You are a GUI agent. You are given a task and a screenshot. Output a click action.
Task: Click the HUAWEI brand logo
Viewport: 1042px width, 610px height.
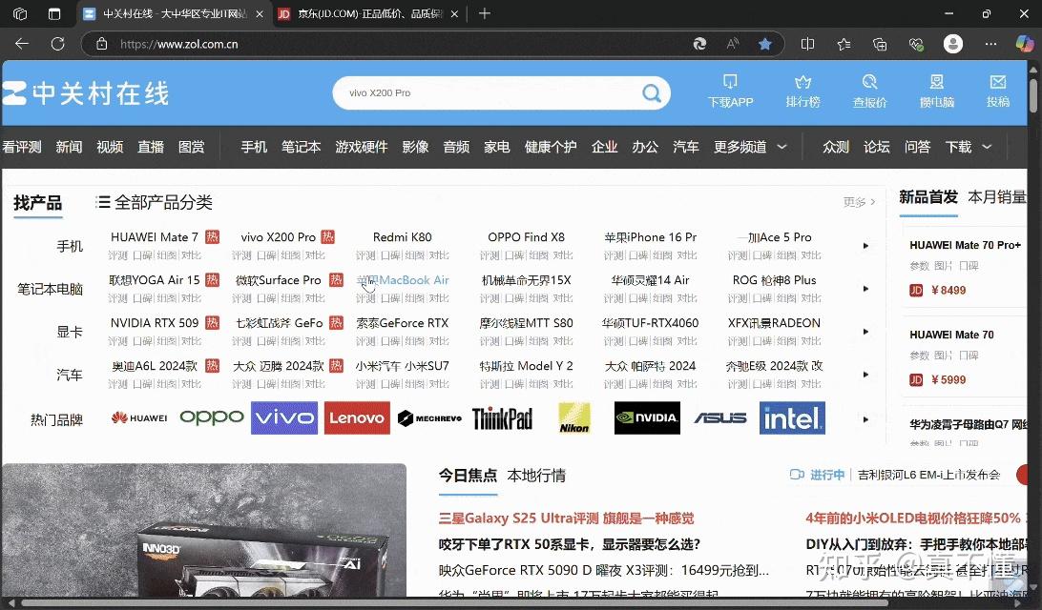(139, 417)
